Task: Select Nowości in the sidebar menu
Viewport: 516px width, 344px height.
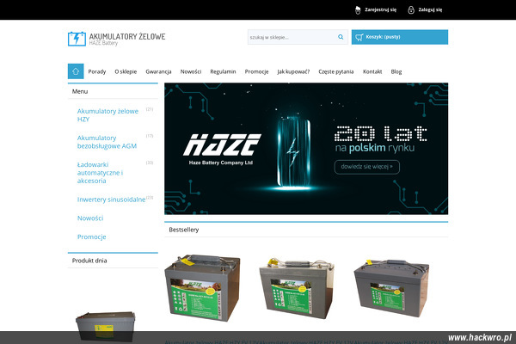Action: coord(90,218)
